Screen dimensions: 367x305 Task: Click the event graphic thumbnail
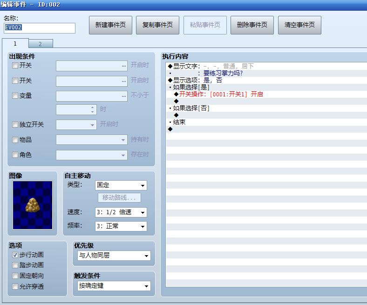(33, 205)
